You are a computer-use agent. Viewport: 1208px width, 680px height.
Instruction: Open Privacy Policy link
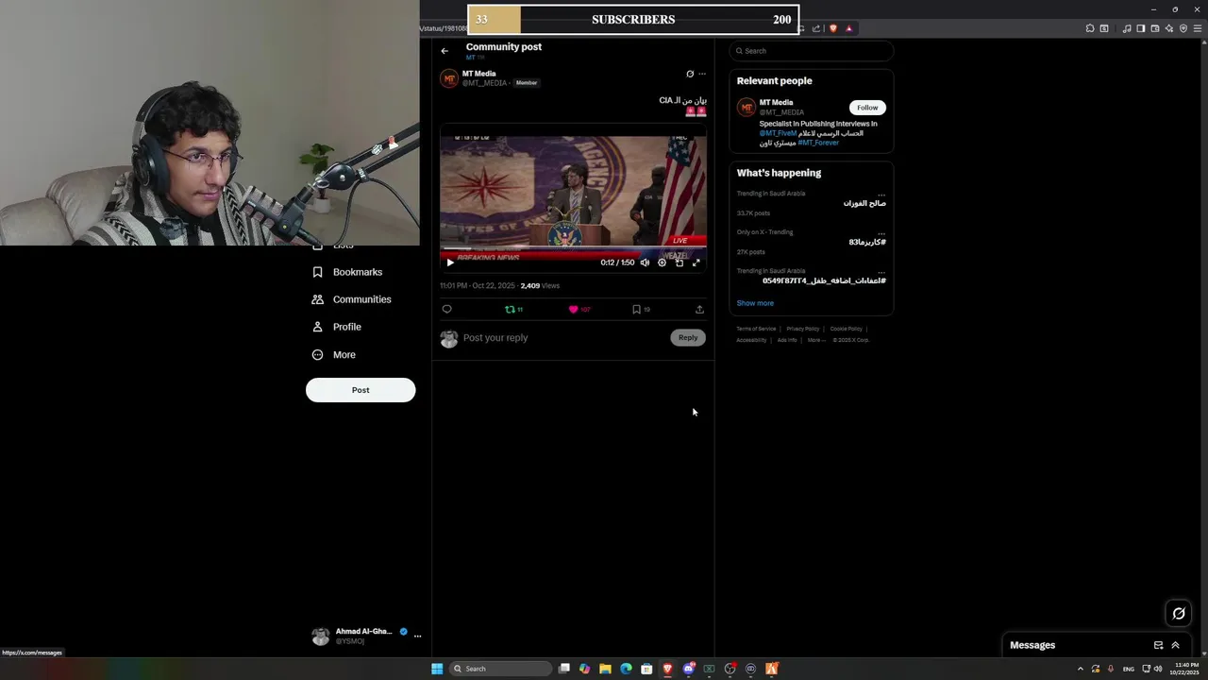click(803, 329)
